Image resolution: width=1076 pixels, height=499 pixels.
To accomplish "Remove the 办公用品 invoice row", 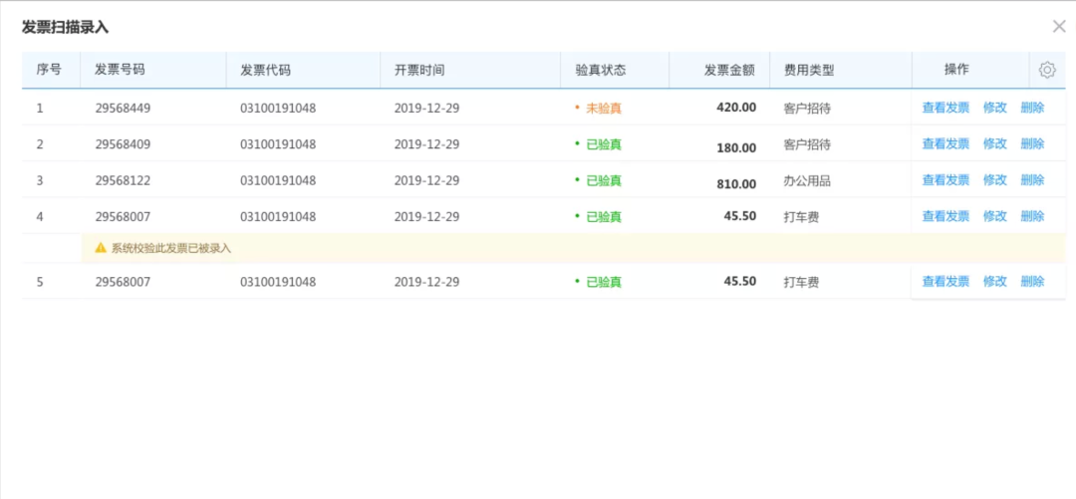I will coord(1032,180).
